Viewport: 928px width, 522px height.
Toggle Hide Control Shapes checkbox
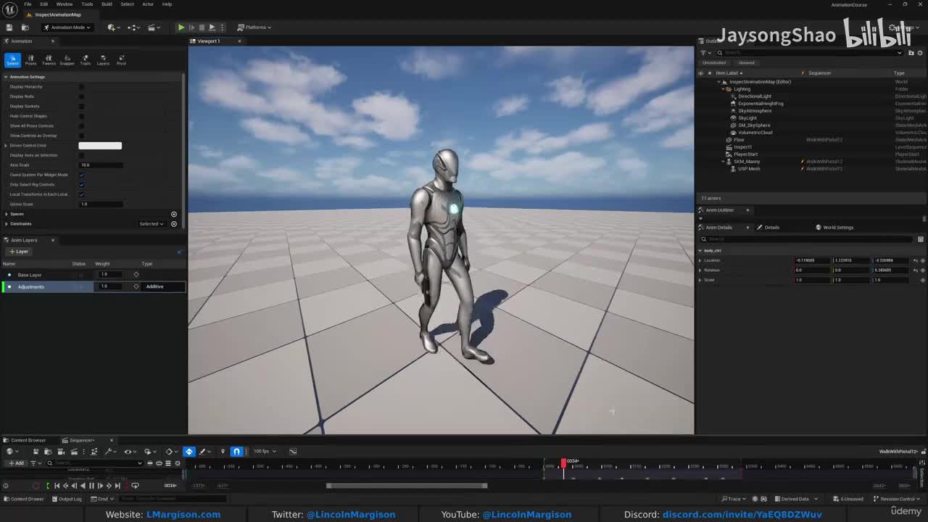tap(81, 116)
